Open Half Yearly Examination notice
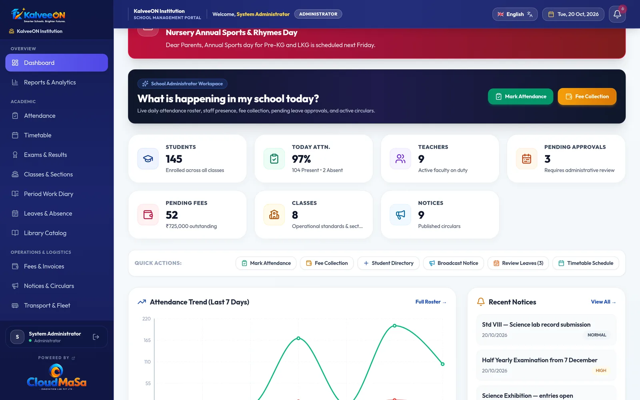The height and width of the screenshot is (400, 640). [x=546, y=365]
